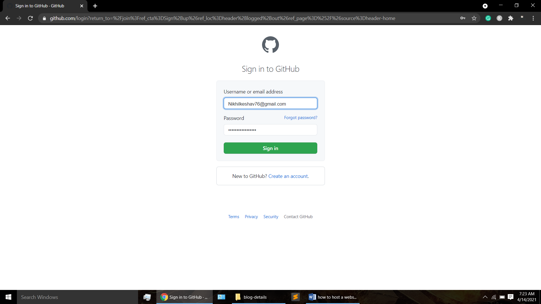
Task: Click the Security footer link
Action: point(271,216)
